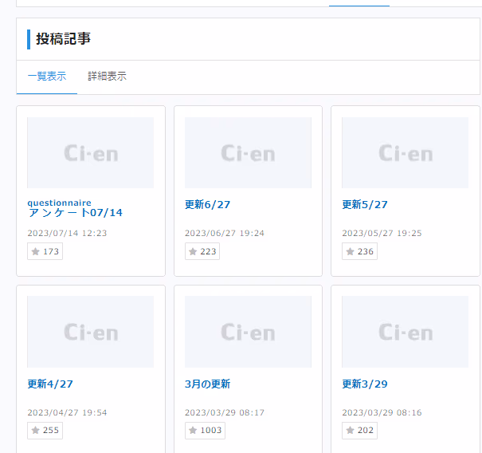The height and width of the screenshot is (453, 482).
Task: Click the star icon on 更新6/27 post
Action: click(x=193, y=252)
